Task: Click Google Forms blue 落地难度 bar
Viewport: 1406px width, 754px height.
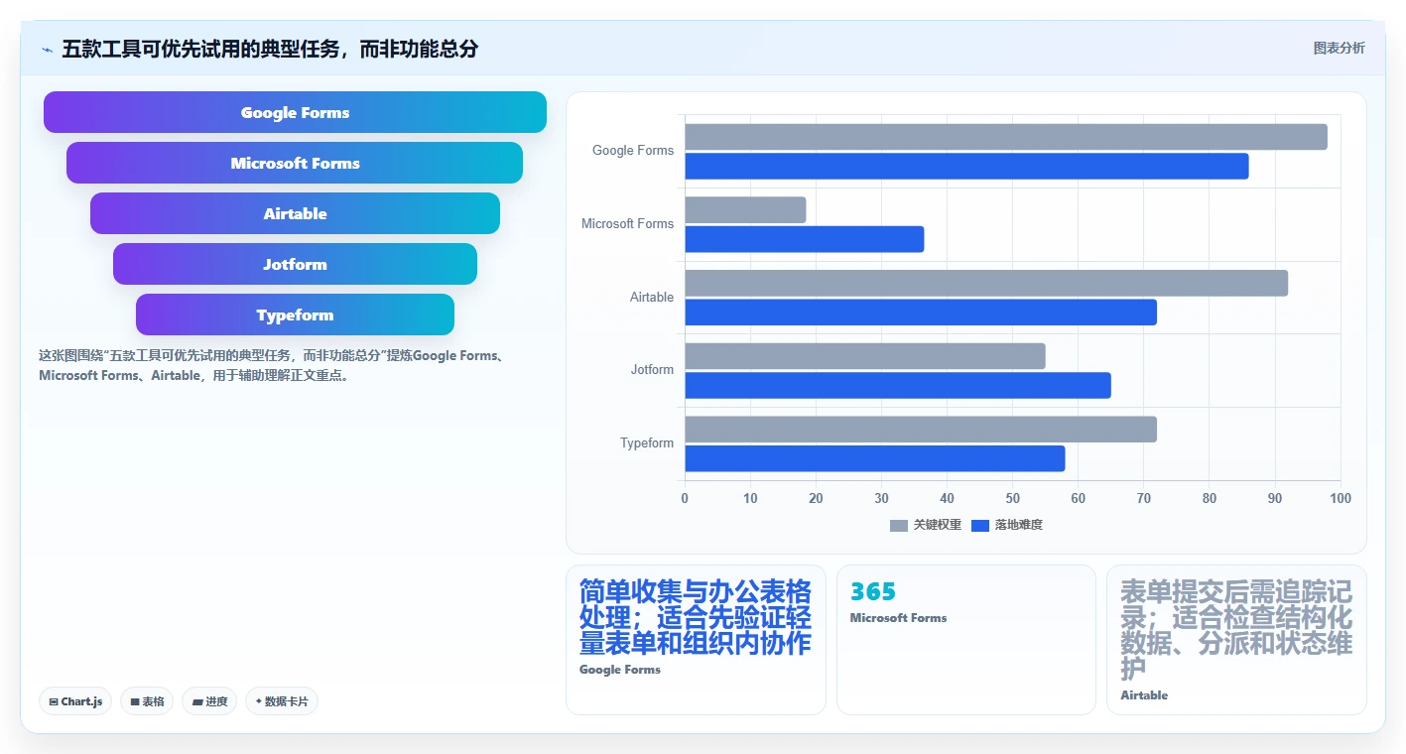Action: coord(966,167)
